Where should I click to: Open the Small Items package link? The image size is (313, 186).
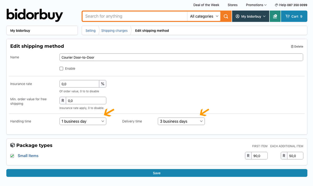click(28, 156)
